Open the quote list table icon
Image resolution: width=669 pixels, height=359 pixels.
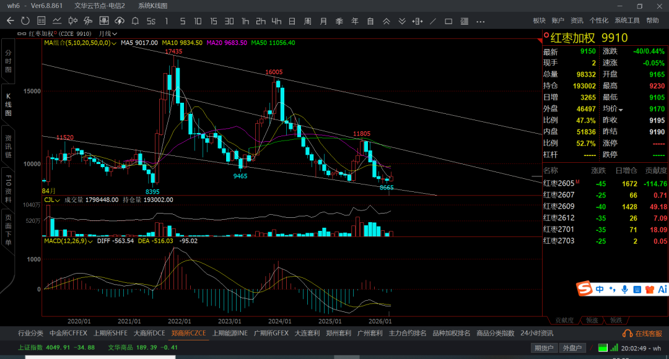41,21
